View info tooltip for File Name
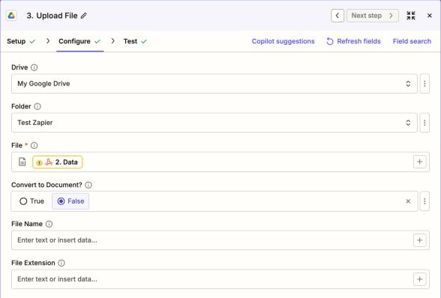Image resolution: width=441 pixels, height=298 pixels. click(x=49, y=224)
